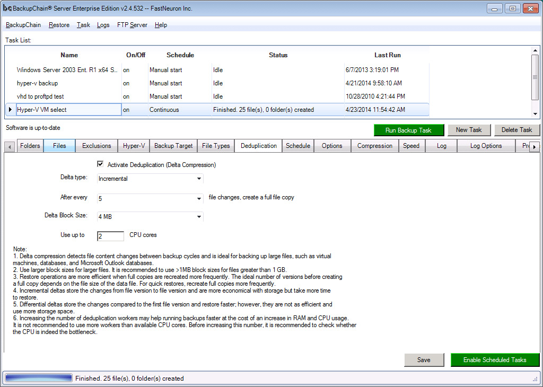Maximize the BackupChain window
543x387 pixels.
point(513,8)
